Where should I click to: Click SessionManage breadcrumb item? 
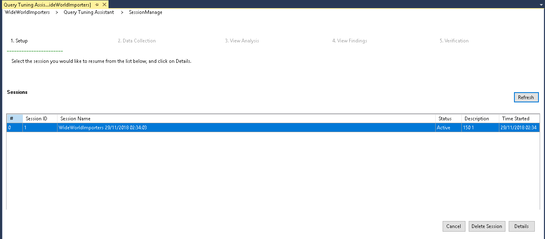146,12
